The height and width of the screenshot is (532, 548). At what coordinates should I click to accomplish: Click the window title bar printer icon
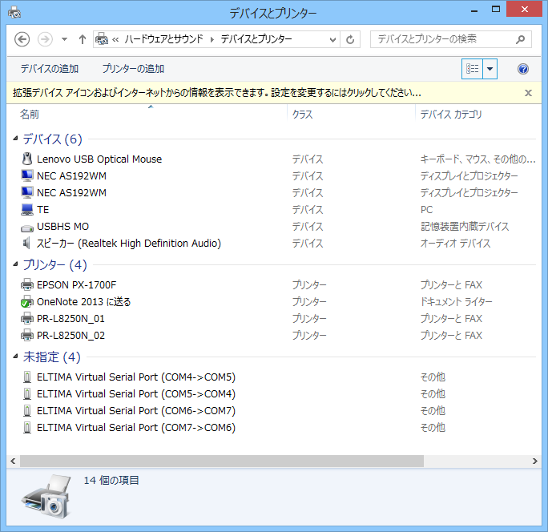point(14,12)
